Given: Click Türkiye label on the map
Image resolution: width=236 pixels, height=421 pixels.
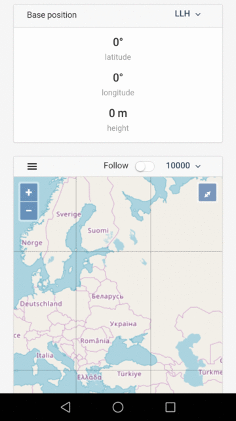Looking at the screenshot, I should [x=129, y=374].
